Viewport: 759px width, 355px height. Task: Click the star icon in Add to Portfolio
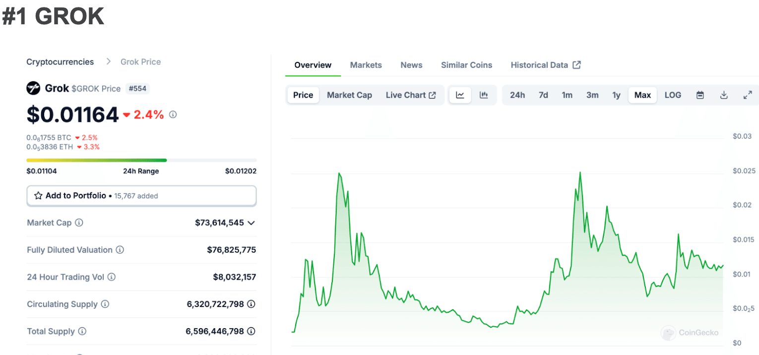38,196
